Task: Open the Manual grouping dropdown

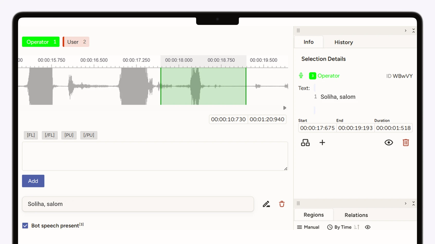Action: [x=308, y=227]
